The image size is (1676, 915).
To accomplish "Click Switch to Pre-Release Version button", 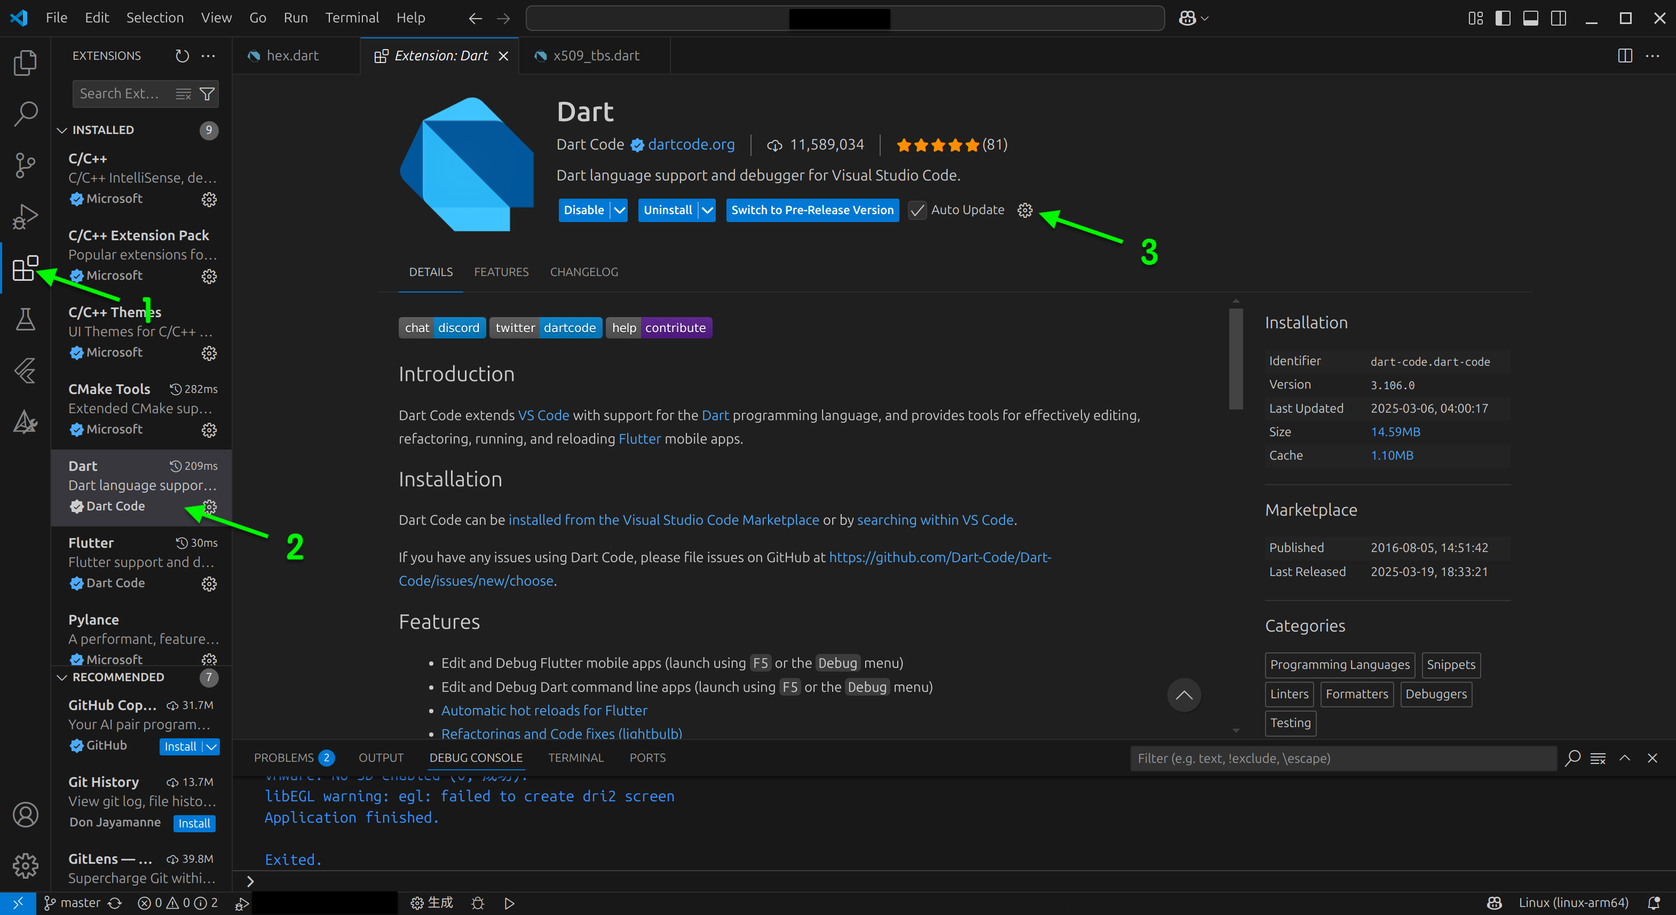I will (x=812, y=210).
